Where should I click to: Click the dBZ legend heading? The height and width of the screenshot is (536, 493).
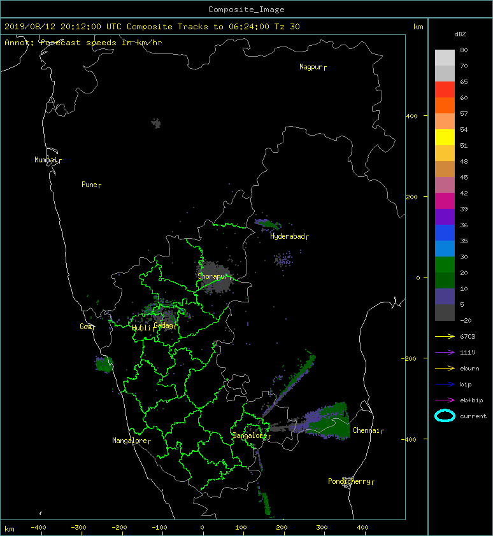coord(460,34)
